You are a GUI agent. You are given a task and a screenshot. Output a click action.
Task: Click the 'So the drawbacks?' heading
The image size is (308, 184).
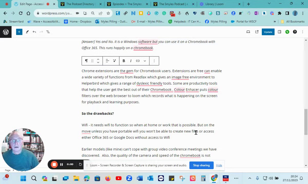[98, 113]
